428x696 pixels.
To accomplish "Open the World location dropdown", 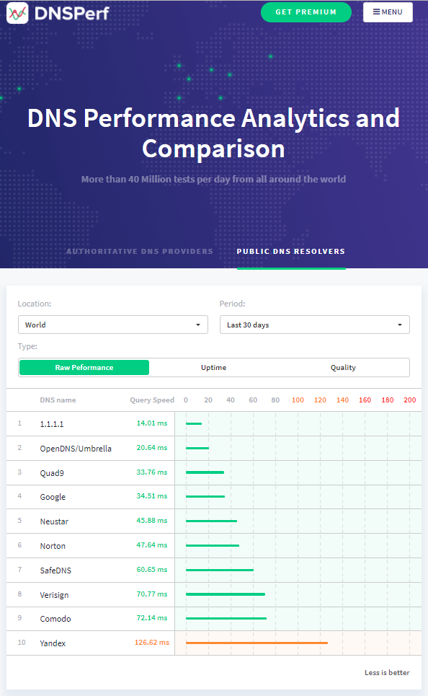I will tap(113, 325).
